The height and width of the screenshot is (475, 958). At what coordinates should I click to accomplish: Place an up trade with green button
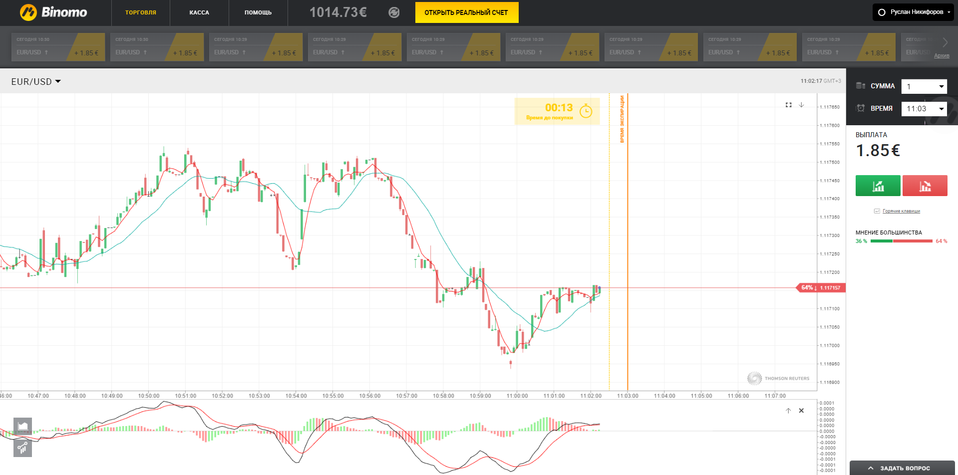click(878, 186)
